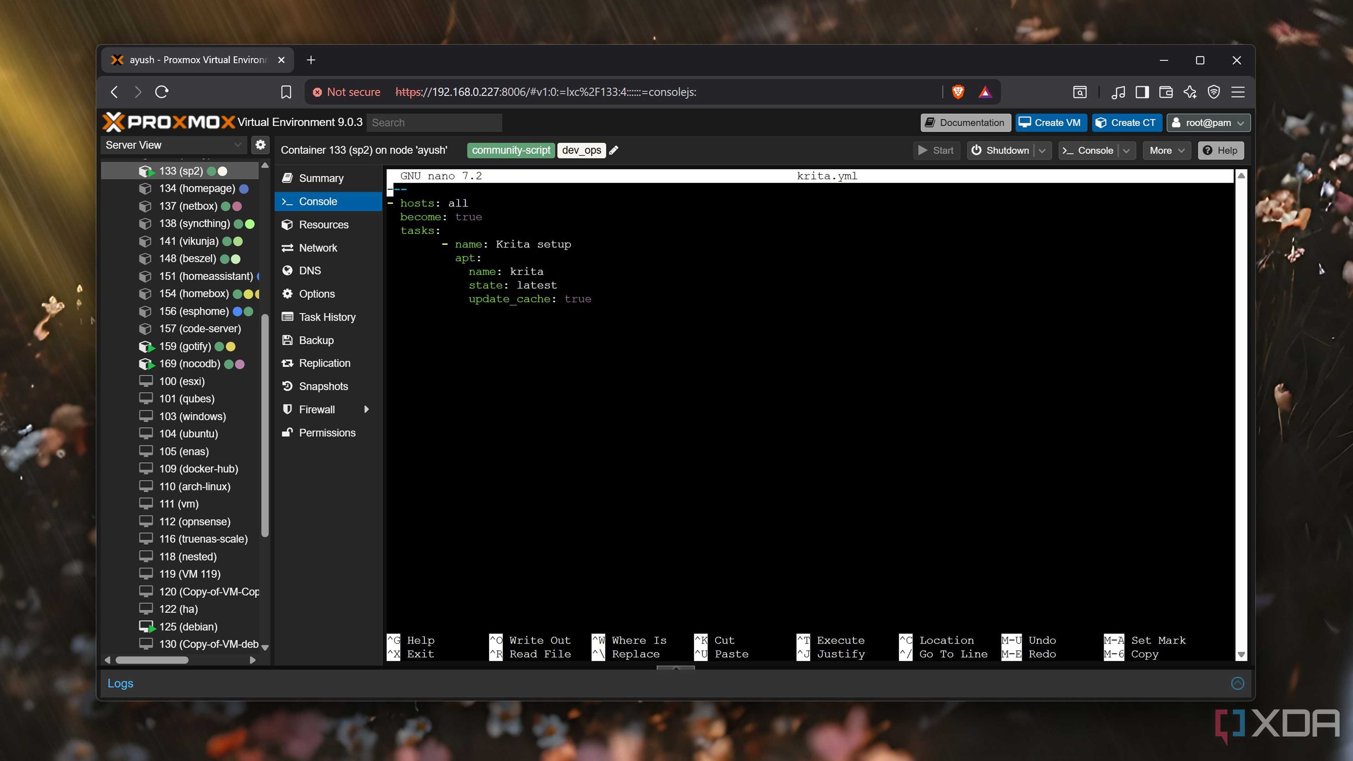Click the Help button
This screenshot has height=761, width=1353.
[1220, 150]
